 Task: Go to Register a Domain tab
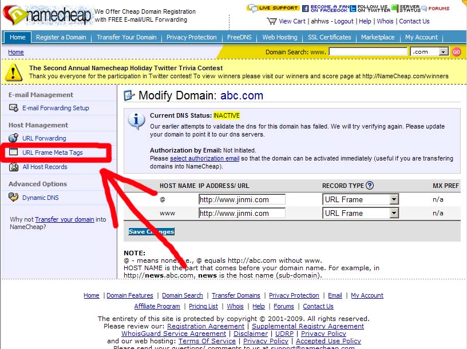click(x=61, y=37)
